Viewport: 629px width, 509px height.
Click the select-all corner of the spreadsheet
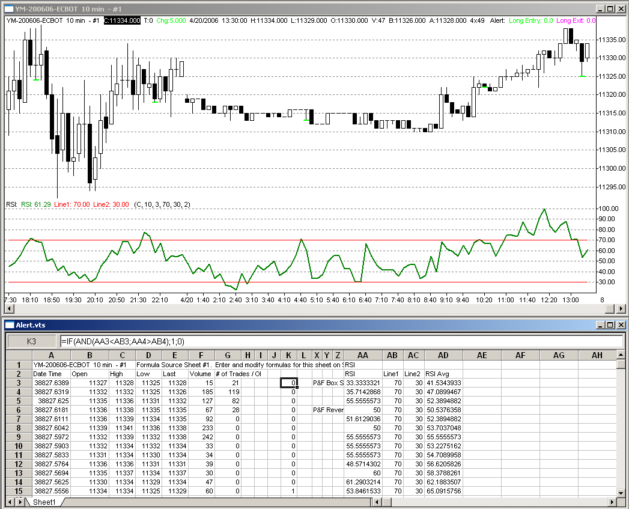tap(18, 356)
